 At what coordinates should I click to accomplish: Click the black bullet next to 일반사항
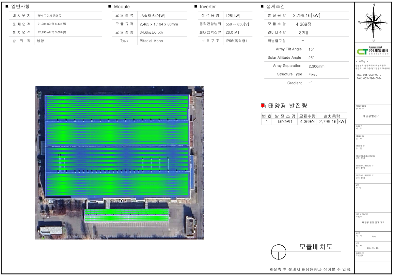7,6
